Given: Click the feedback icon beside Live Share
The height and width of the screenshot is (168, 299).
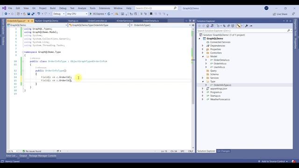Looking at the screenshot, I should click(x=293, y=14).
